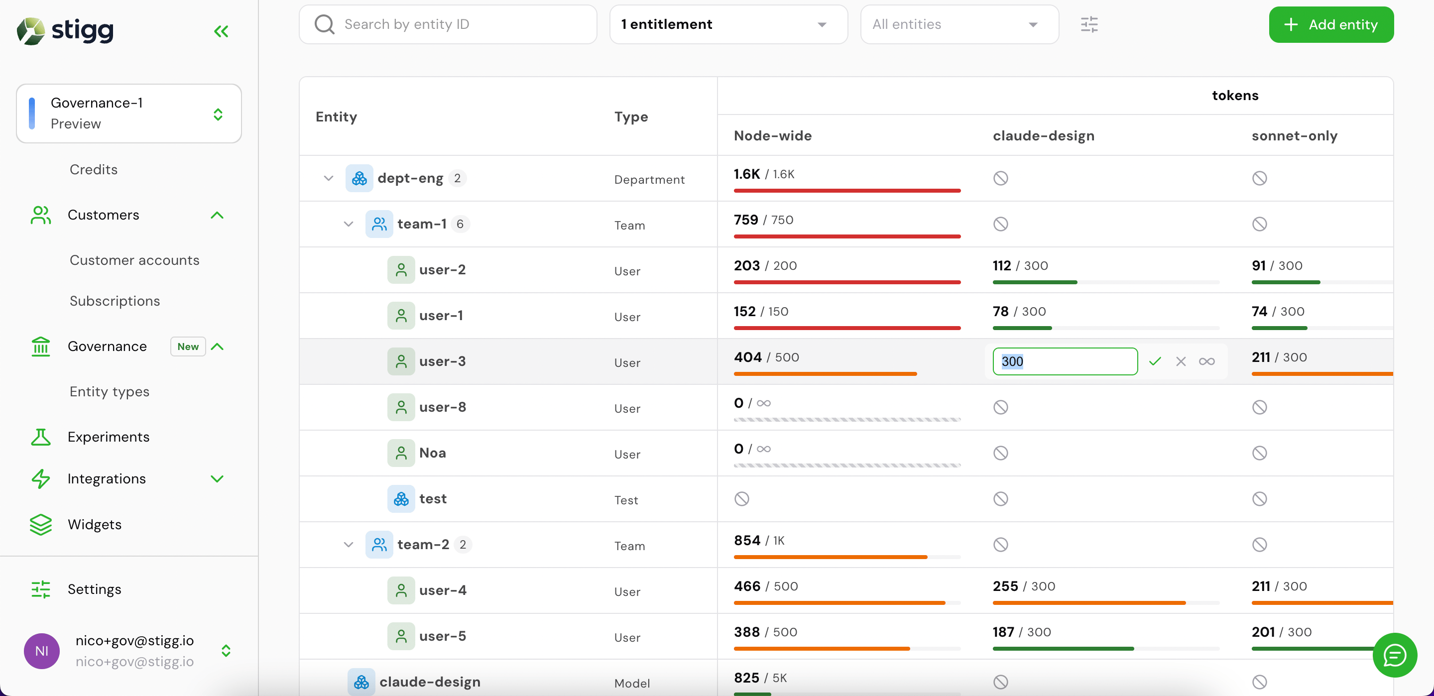Expand the Integrations menu chevron
The image size is (1434, 696).
point(217,479)
